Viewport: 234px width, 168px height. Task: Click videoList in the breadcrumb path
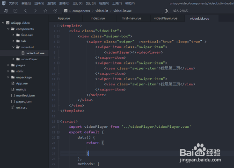point(102,11)
